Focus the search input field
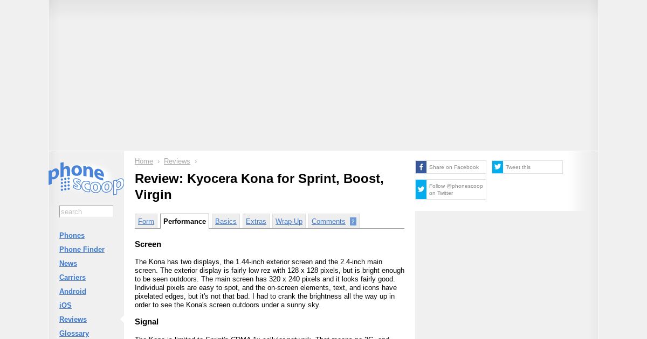Viewport: 647px width, 339px height. 86,211
